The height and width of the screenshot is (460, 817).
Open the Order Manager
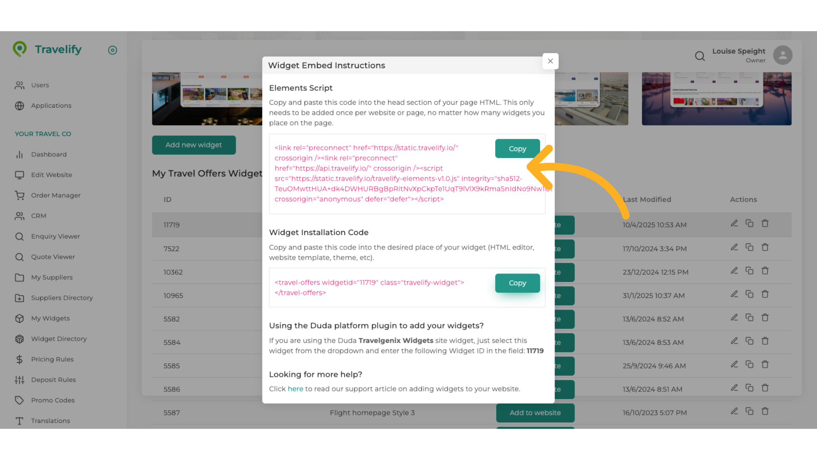(56, 195)
